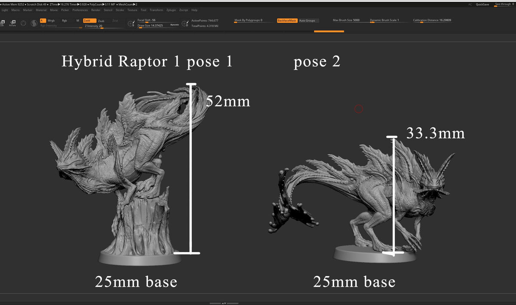Select the Scale tool icon
The image size is (516, 305).
(x=3, y=21)
